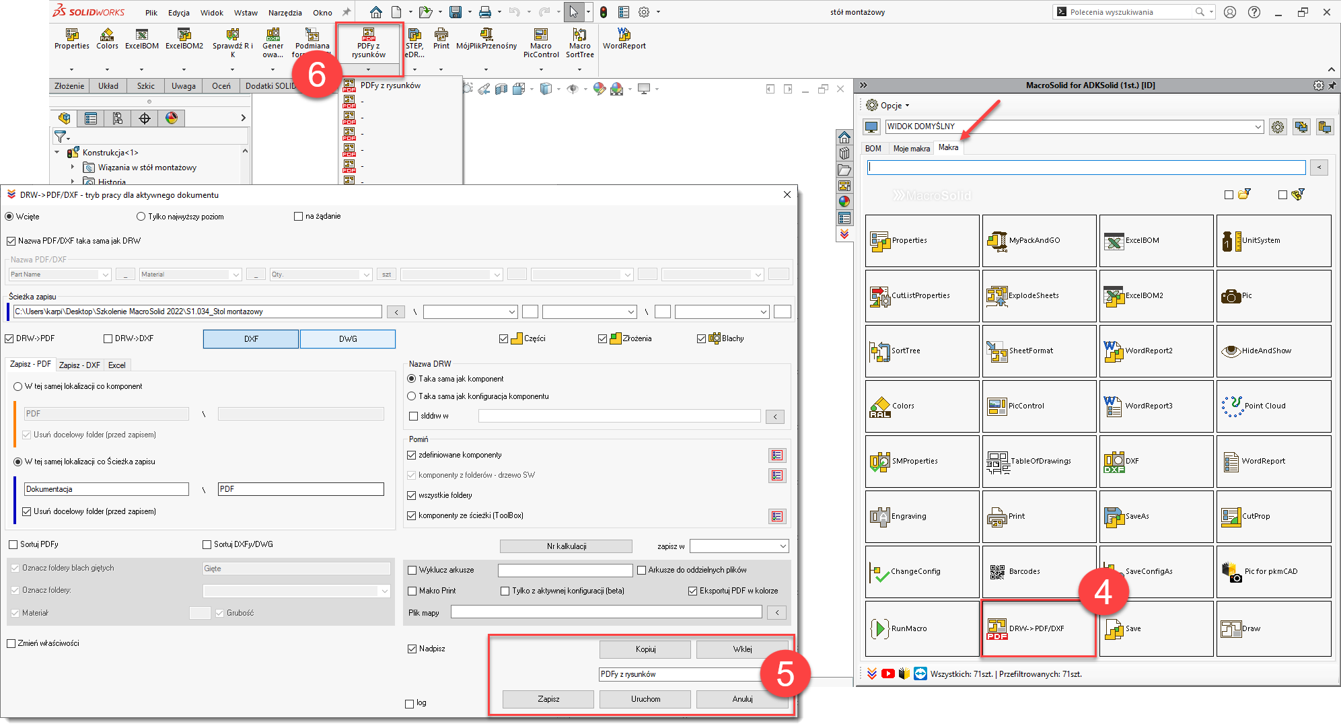Launch the DRW->PDF/DXF macro tile

tap(1039, 629)
